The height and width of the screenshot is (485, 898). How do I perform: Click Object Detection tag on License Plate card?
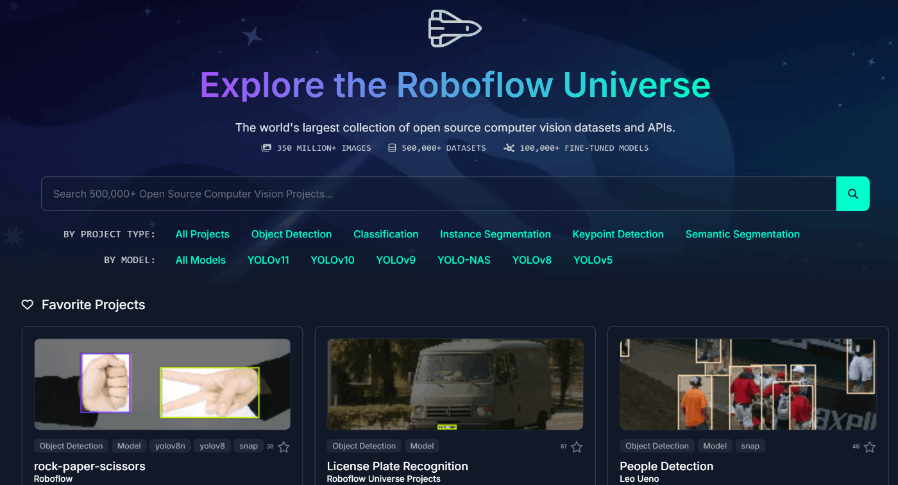[364, 446]
